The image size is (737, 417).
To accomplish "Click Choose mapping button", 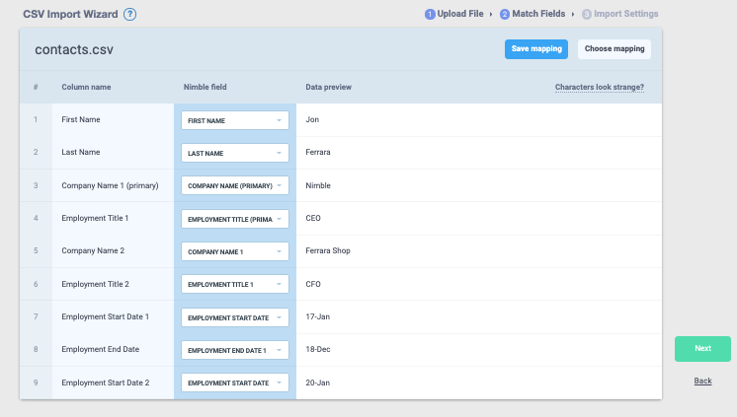I will point(614,48).
